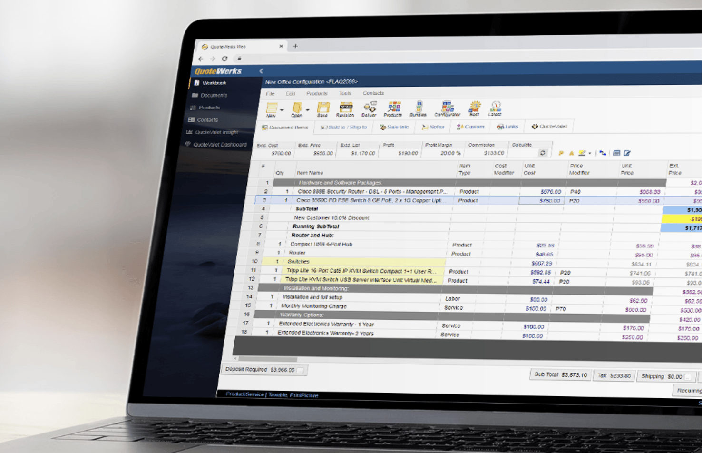Click the Bundles toolbar icon
The width and height of the screenshot is (702, 453).
tap(418, 109)
